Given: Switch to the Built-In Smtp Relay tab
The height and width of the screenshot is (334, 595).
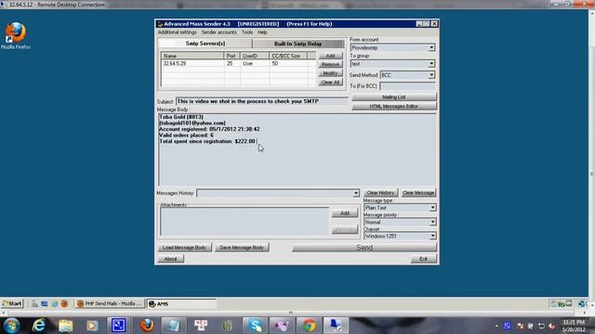Looking at the screenshot, I should coord(297,44).
